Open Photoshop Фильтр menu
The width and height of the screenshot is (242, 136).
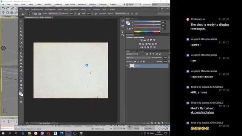pos(83,9)
